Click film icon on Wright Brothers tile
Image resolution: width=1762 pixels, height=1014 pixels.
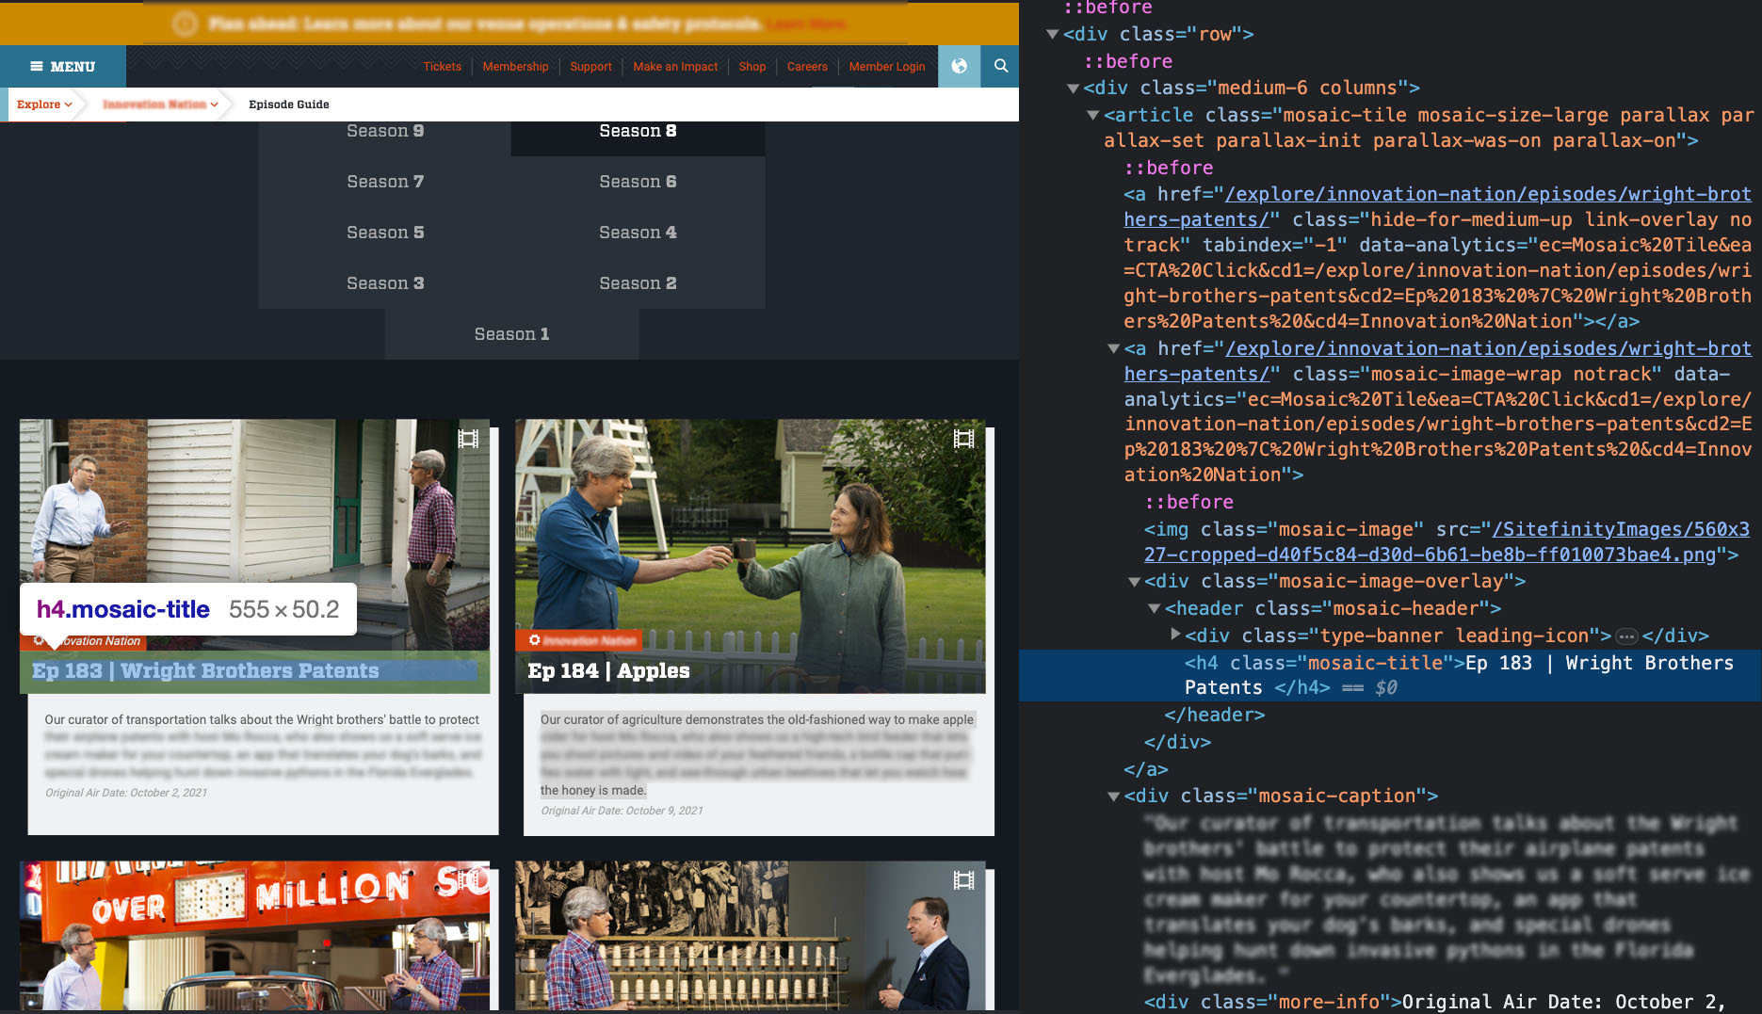tap(468, 439)
